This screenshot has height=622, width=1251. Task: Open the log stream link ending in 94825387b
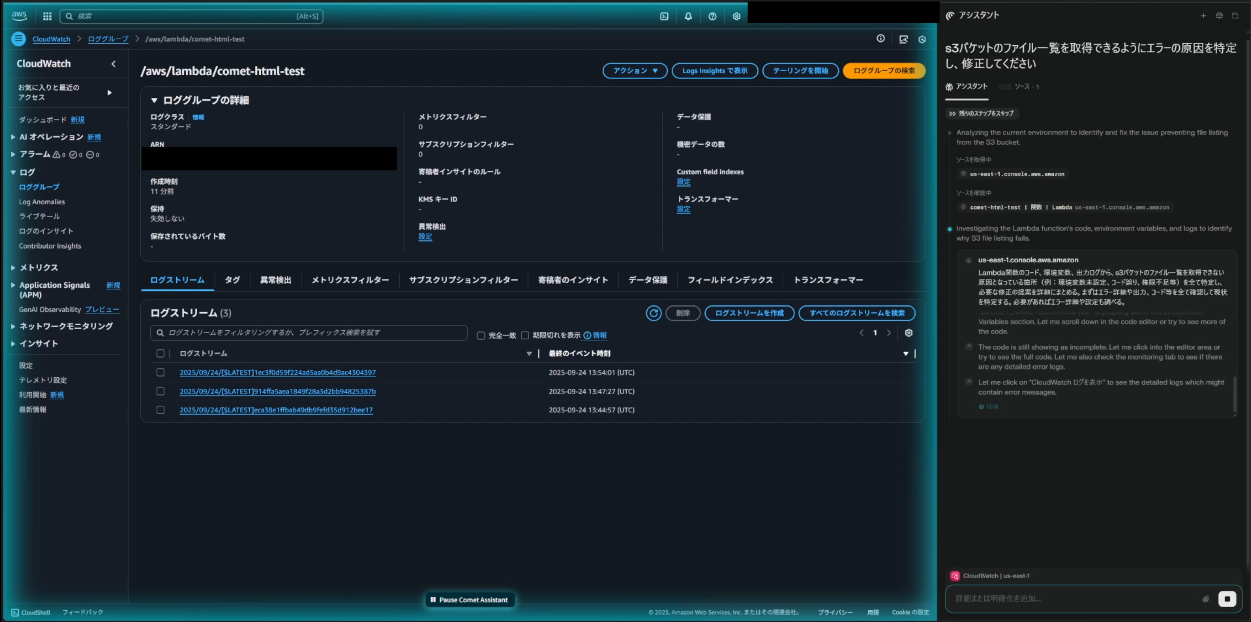(x=277, y=391)
